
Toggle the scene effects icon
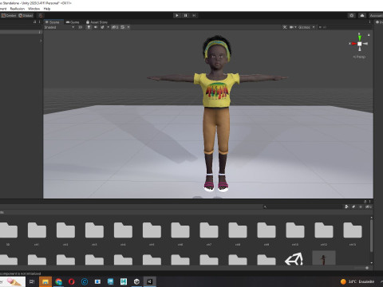pyautogui.click(x=102, y=27)
